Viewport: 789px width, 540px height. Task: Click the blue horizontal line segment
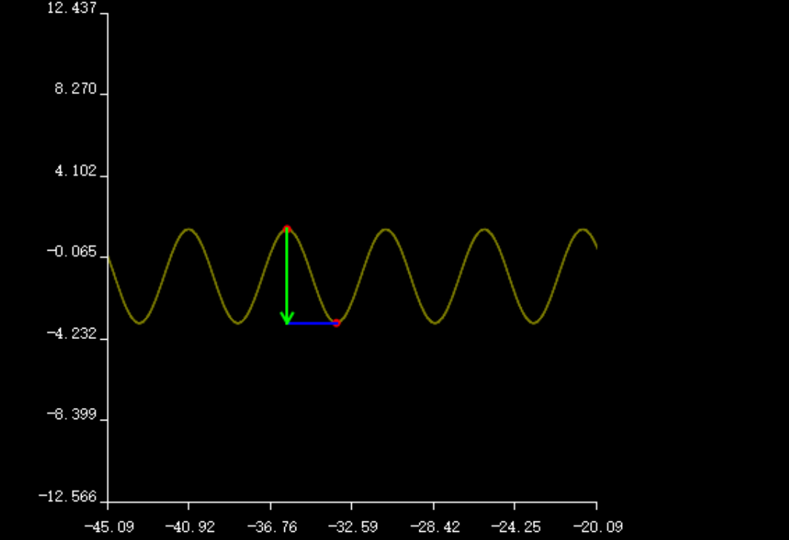312,323
